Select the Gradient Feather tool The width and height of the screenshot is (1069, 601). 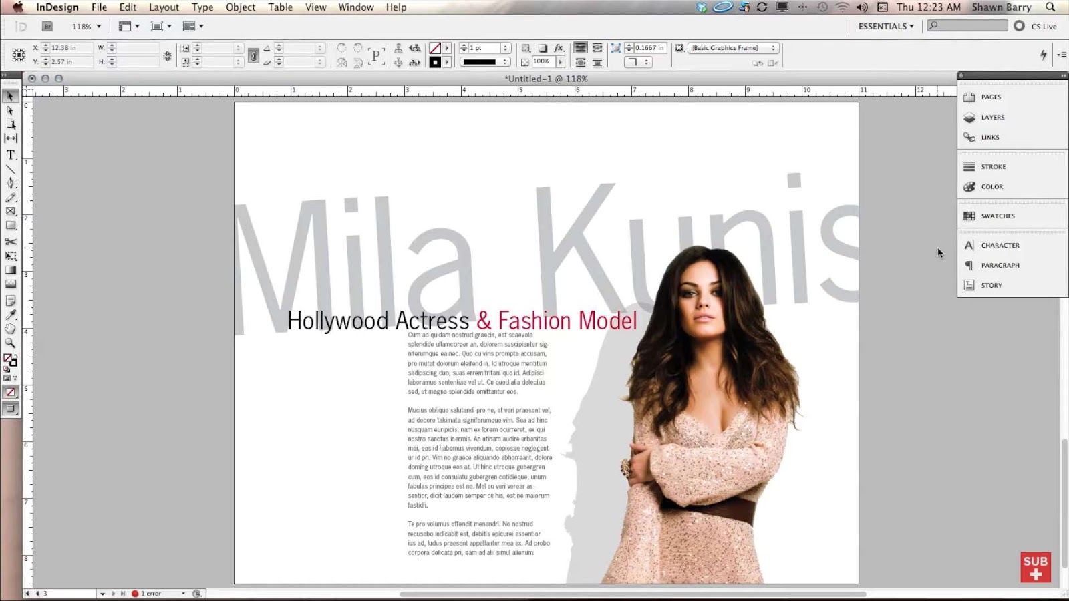[x=10, y=284]
